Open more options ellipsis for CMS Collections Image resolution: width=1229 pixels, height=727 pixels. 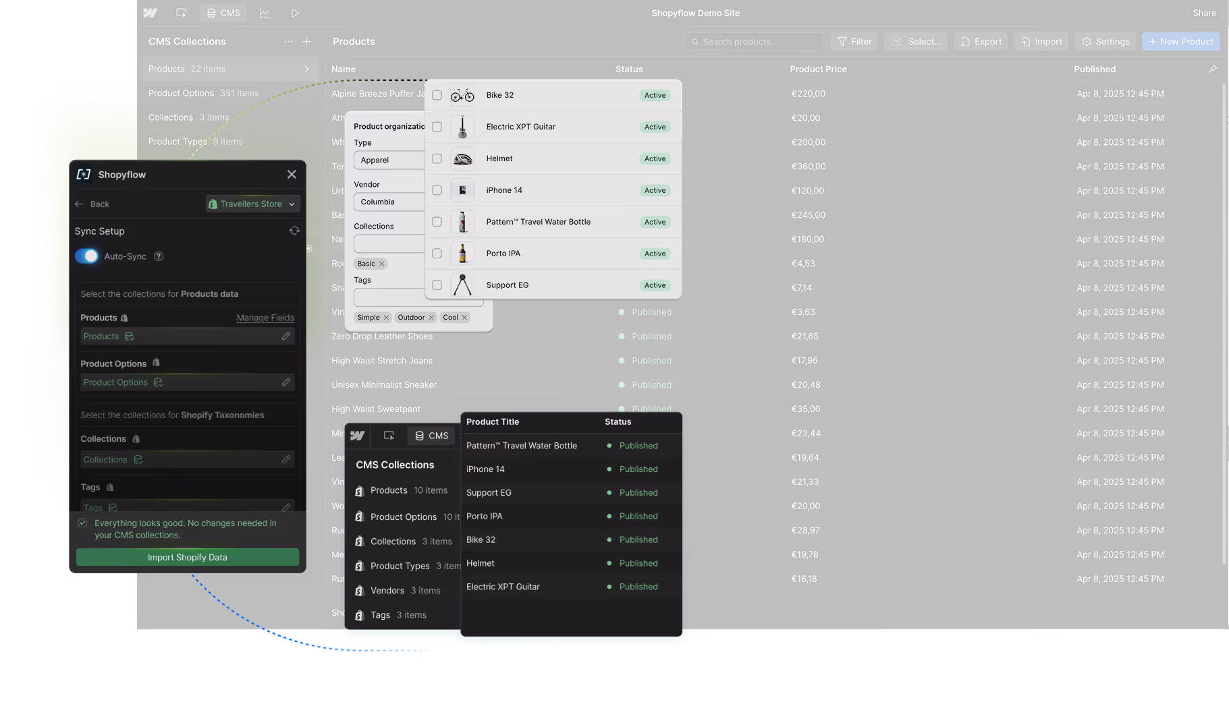(289, 42)
